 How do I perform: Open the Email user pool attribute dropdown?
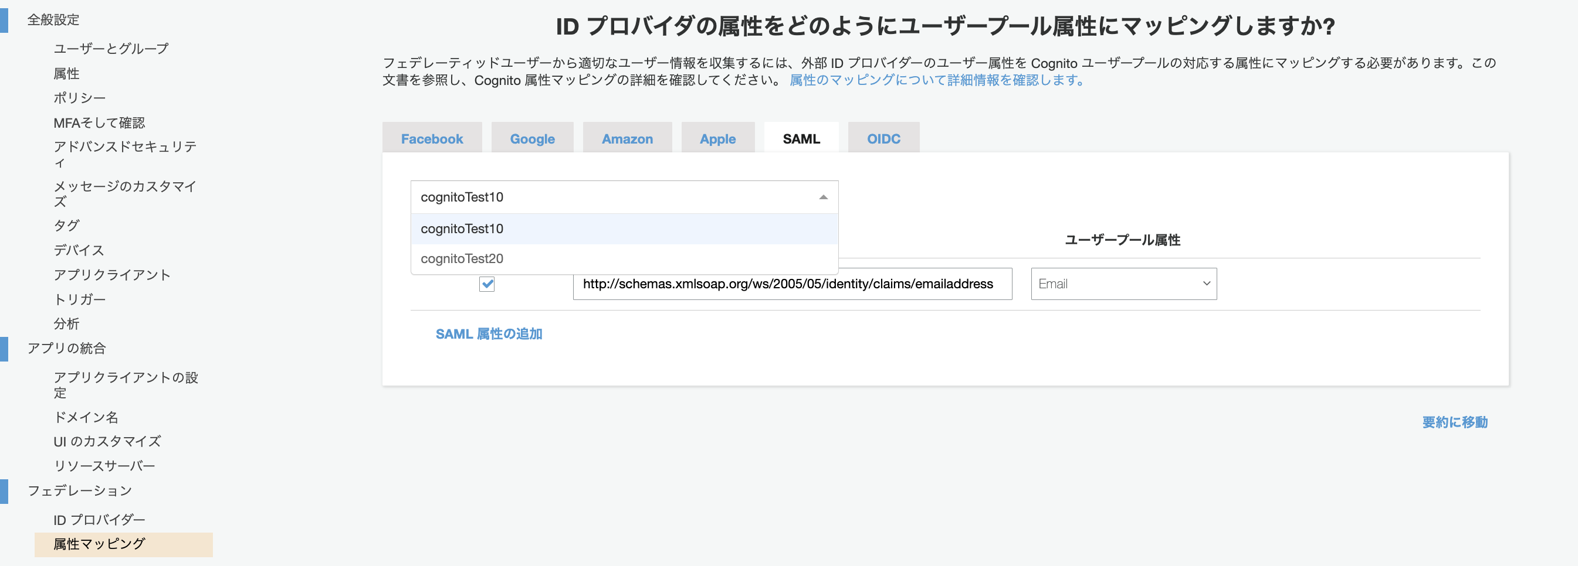click(1123, 284)
